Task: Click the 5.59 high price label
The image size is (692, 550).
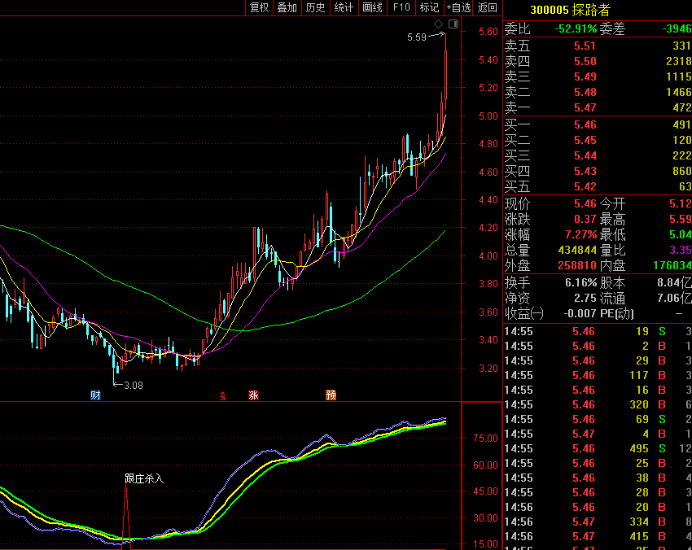Action: click(417, 37)
